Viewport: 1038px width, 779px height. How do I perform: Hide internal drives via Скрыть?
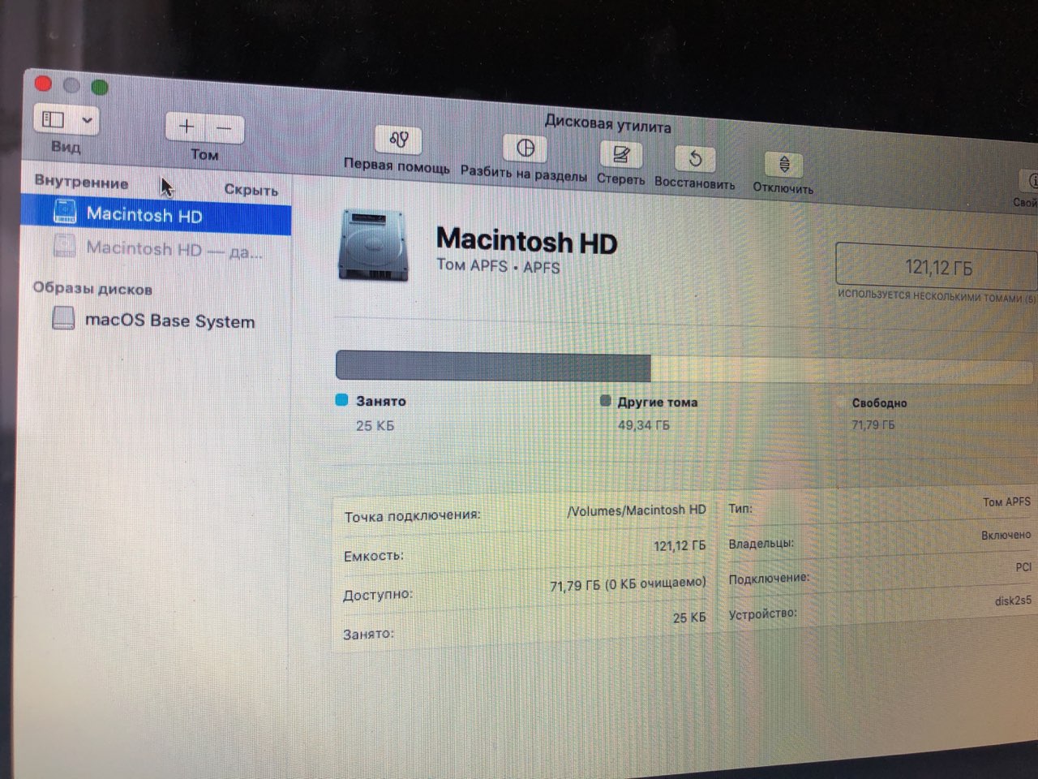(251, 190)
